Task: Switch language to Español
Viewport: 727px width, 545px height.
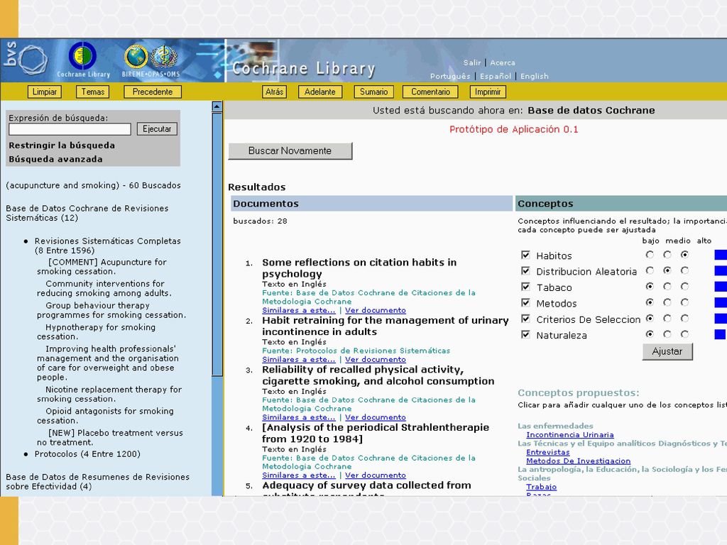Action: 495,76
